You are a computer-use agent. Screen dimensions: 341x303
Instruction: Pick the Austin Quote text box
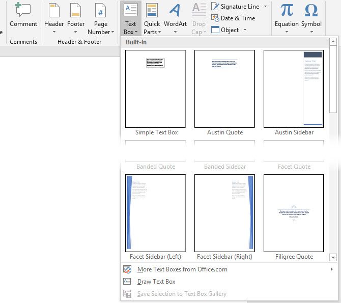(224, 89)
